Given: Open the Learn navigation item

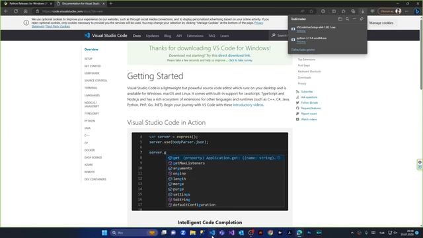Looking at the screenshot, I should tap(225, 36).
